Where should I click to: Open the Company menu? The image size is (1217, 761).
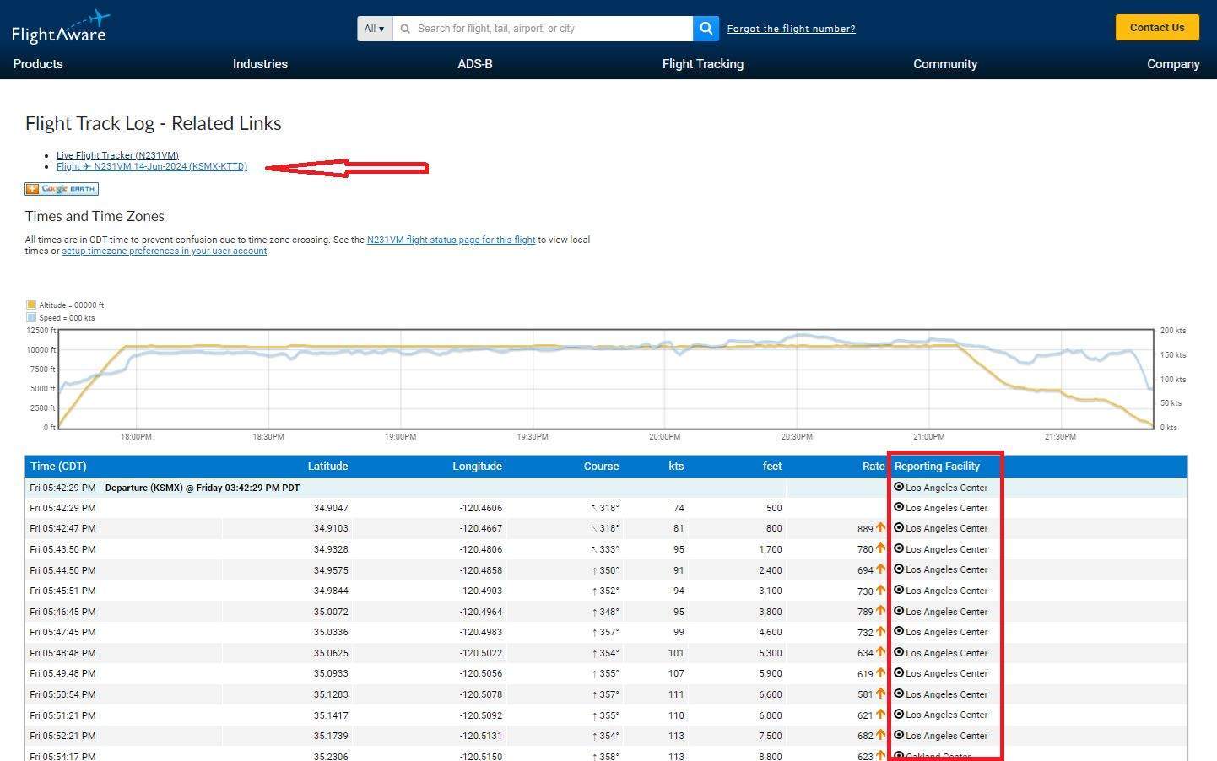pos(1173,64)
